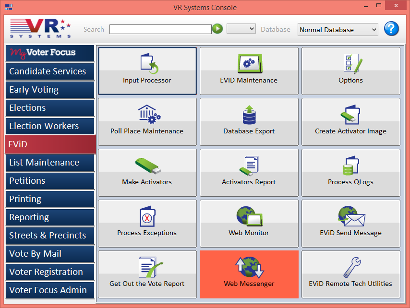410x308 pixels.
Task: Open the Election Workers section
Action: point(50,126)
